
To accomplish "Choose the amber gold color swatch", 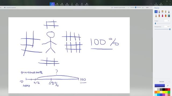I will [158, 92].
